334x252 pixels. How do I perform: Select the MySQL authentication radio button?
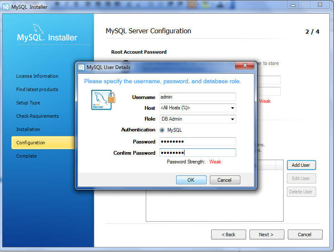click(162, 130)
